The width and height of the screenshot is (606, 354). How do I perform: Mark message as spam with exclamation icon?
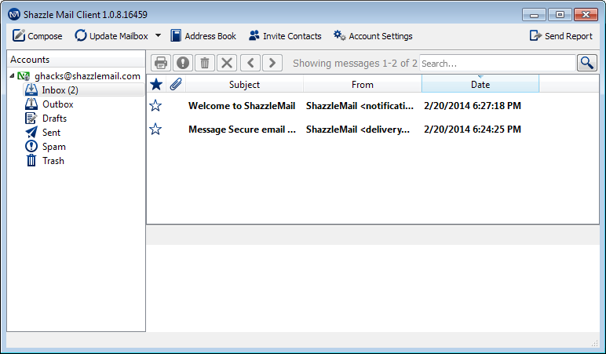(x=182, y=63)
